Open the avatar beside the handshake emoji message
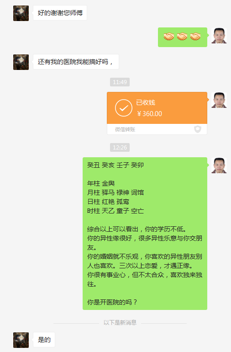Viewport: 231px width, 352px height. point(219,36)
